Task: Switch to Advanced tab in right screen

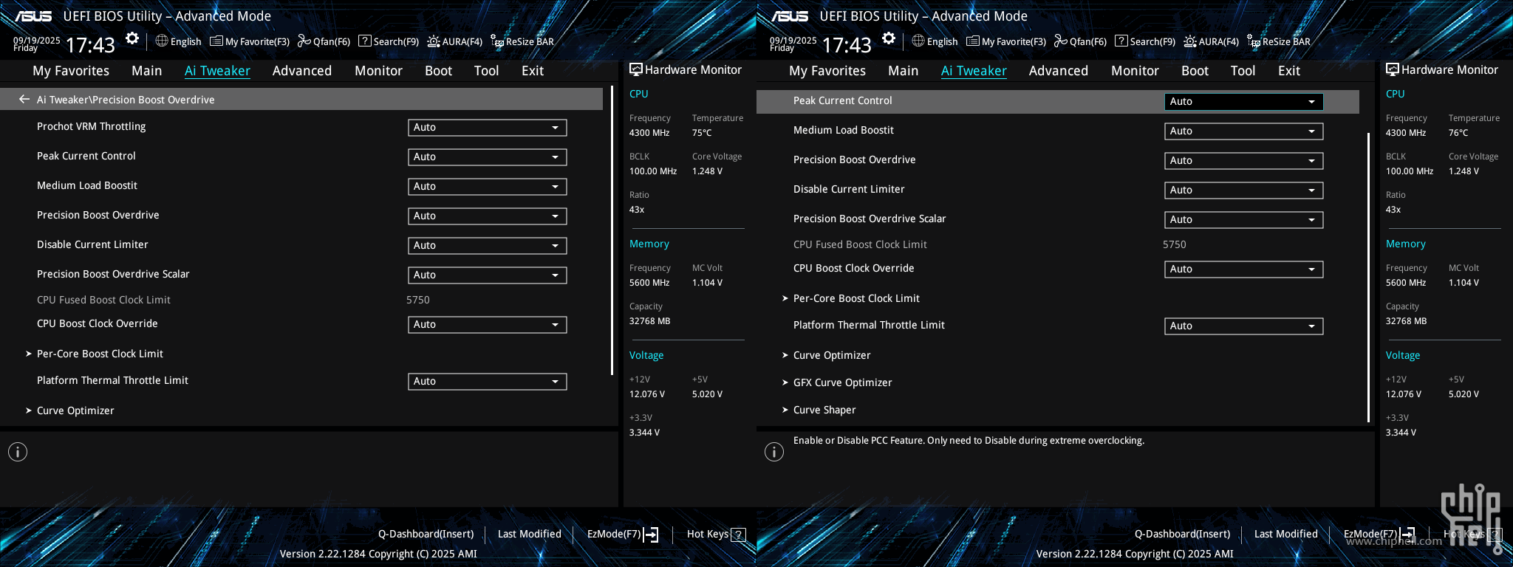Action: point(1059,71)
